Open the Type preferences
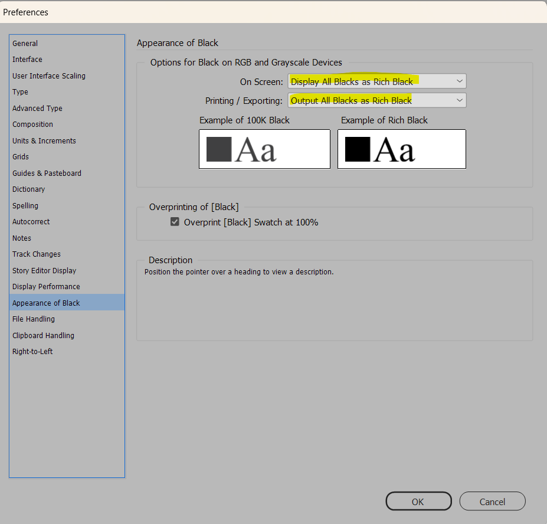The image size is (547, 524). pyautogui.click(x=67, y=91)
